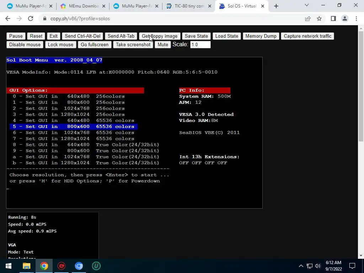Viewport: 364px width, 273px height.
Task: Click option b 1280x1024 True Color
Action: pyautogui.click(x=86, y=163)
